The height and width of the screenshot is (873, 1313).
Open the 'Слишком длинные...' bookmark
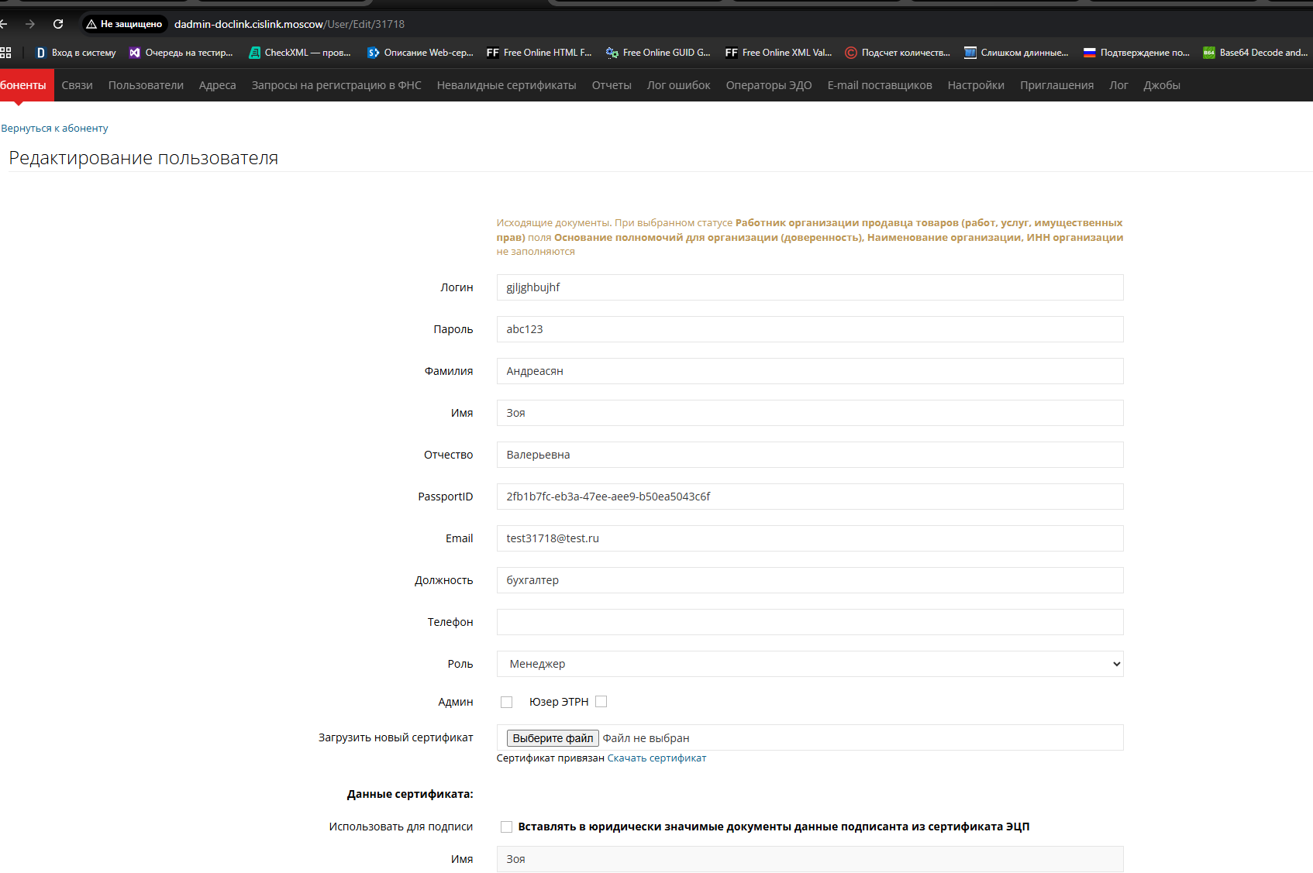(1016, 53)
